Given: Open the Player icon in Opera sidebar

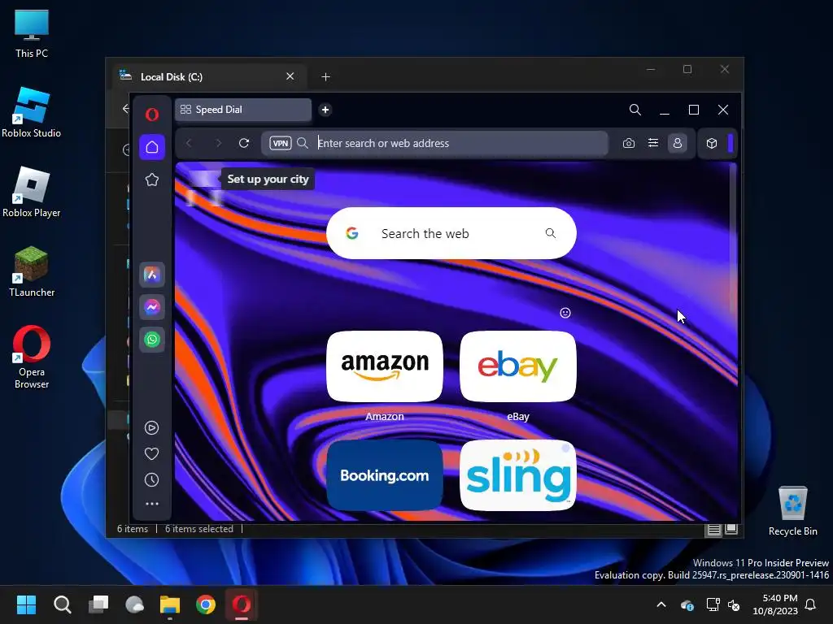Looking at the screenshot, I should pos(152,427).
